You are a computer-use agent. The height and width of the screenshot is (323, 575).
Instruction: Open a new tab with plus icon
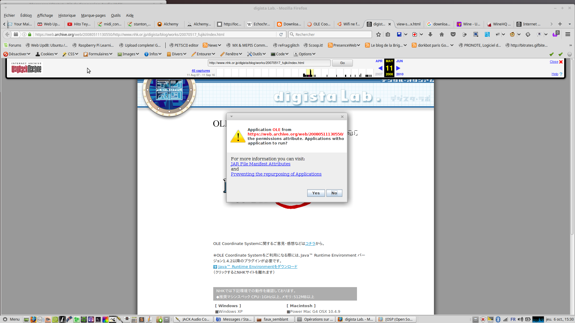(x=560, y=24)
